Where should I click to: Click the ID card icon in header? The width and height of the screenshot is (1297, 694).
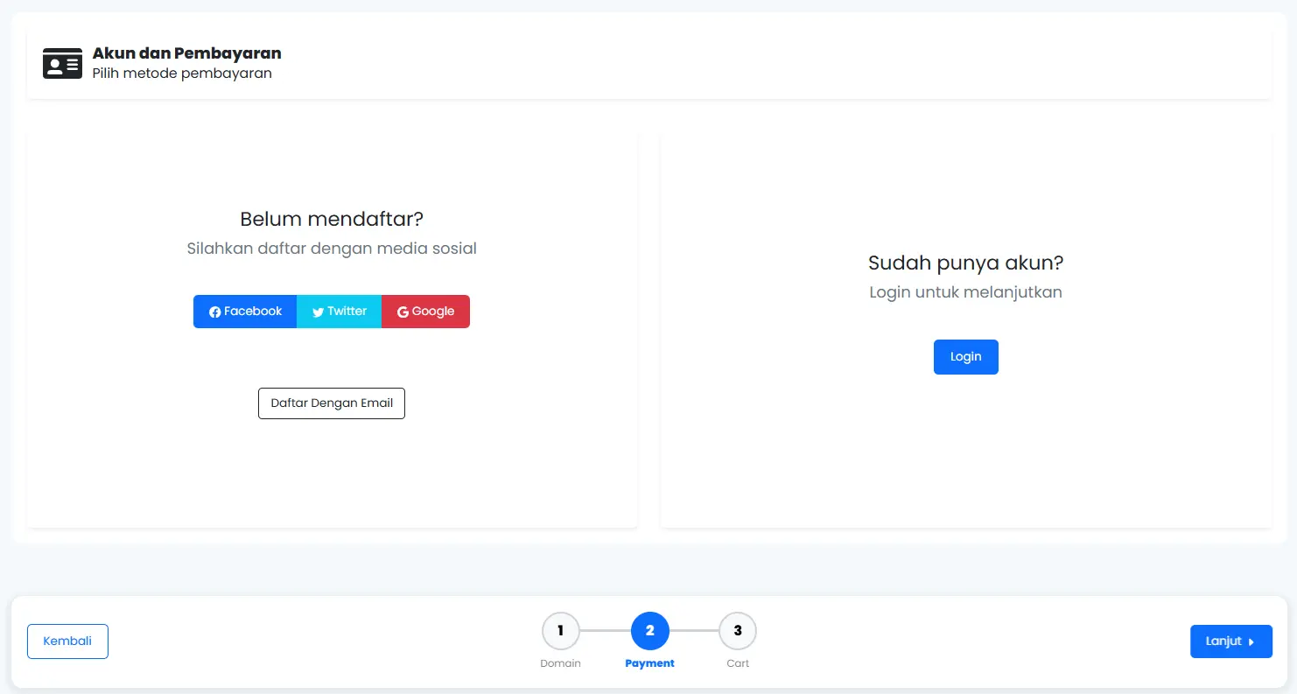(62, 64)
